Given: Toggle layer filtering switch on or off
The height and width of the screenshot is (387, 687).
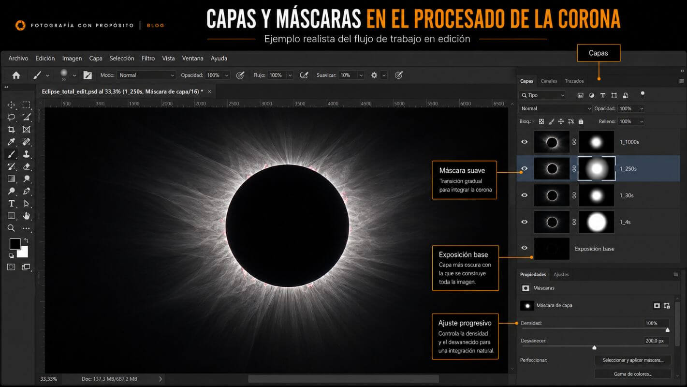Looking at the screenshot, I should [643, 94].
